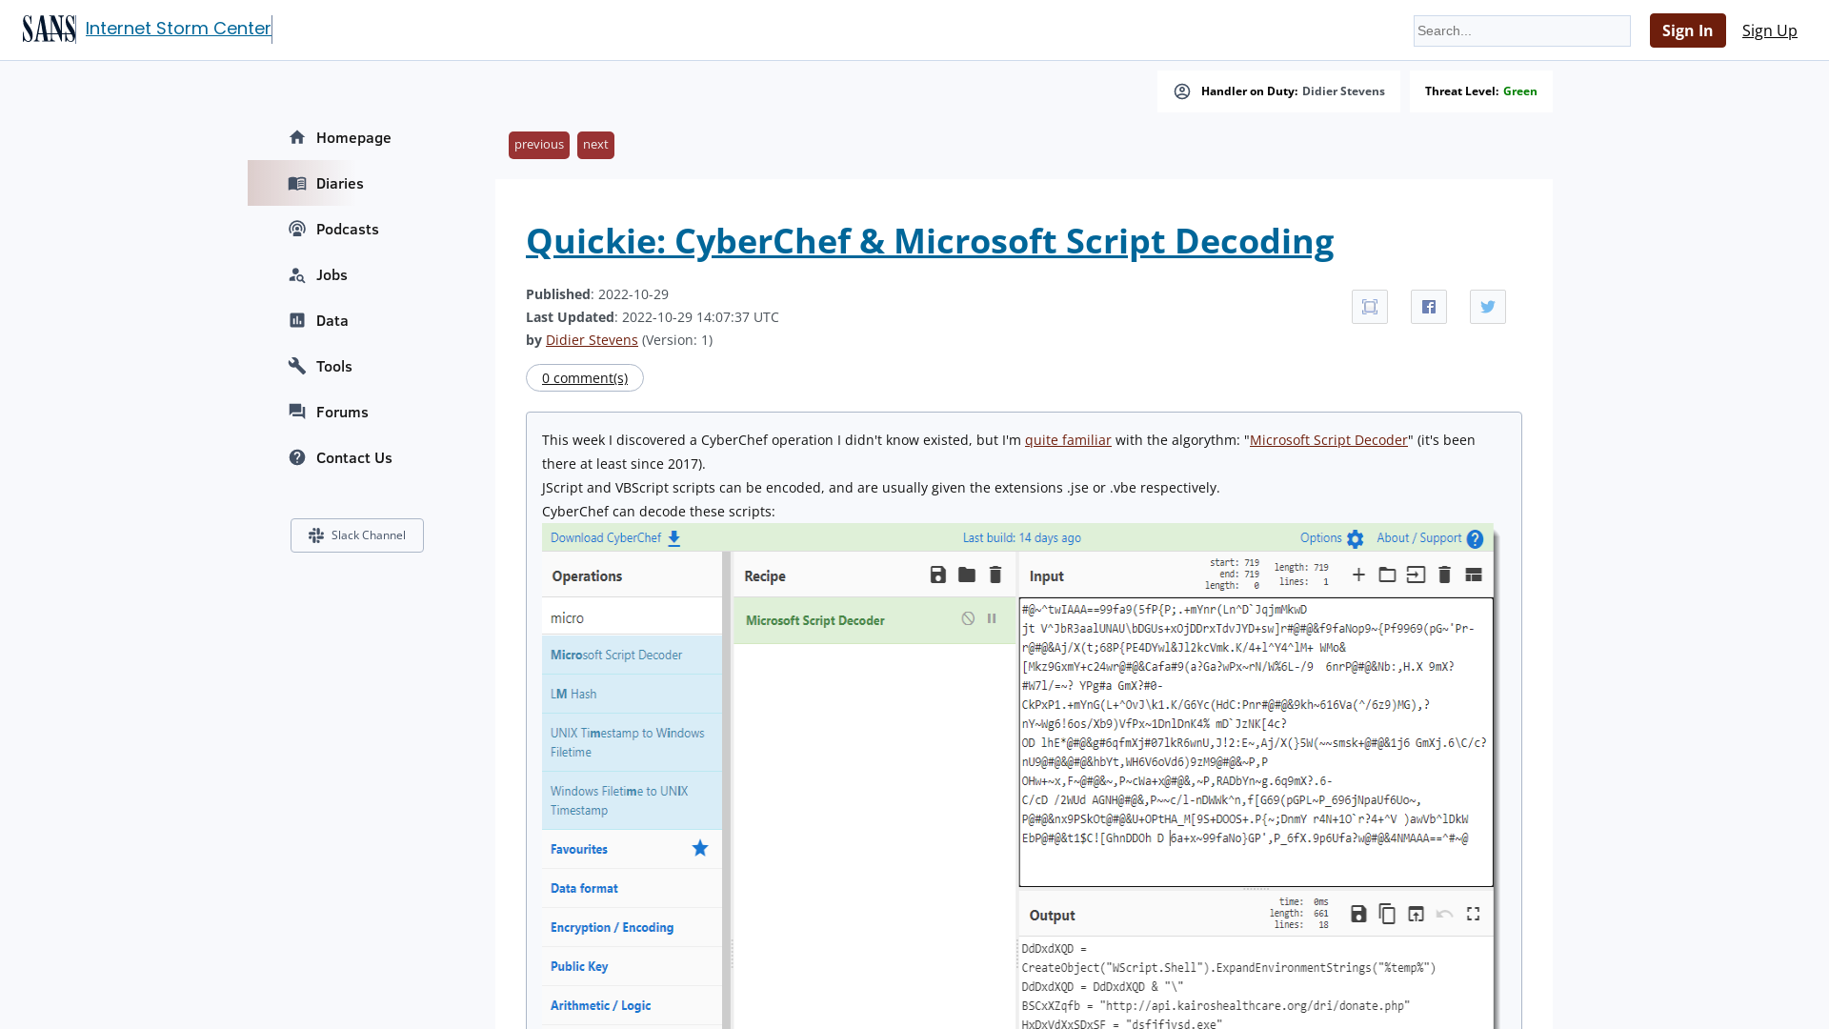Image resolution: width=1829 pixels, height=1029 pixels.
Task: Open About / Support in CyberChef
Action: pyautogui.click(x=1418, y=538)
